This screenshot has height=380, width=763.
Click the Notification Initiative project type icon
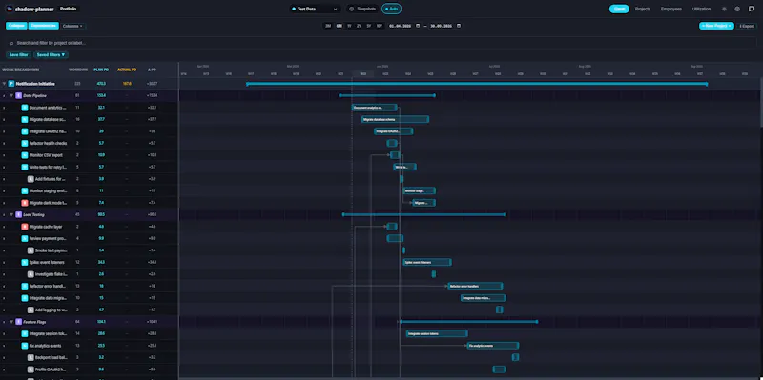coord(11,84)
